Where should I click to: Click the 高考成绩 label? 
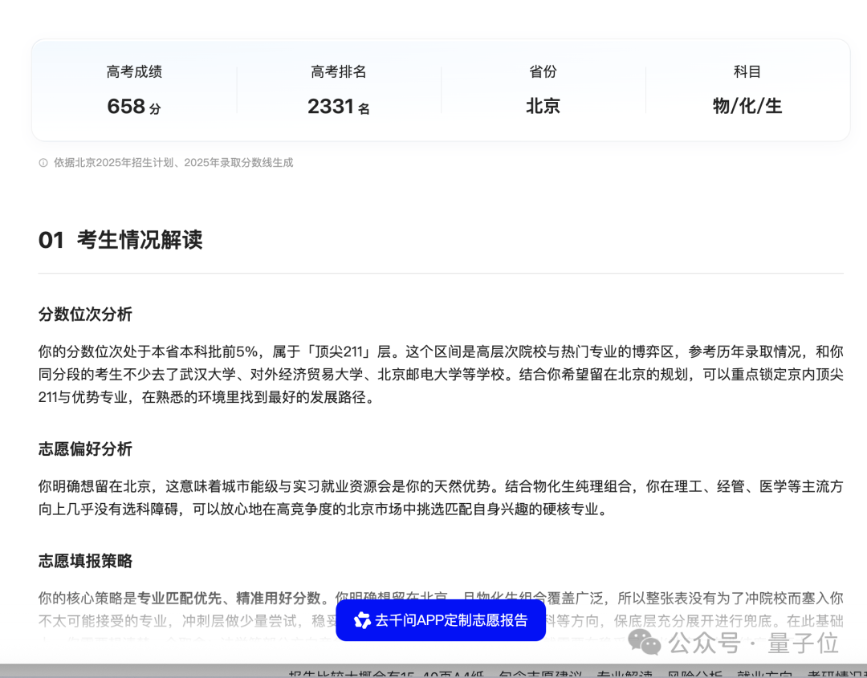pos(134,72)
